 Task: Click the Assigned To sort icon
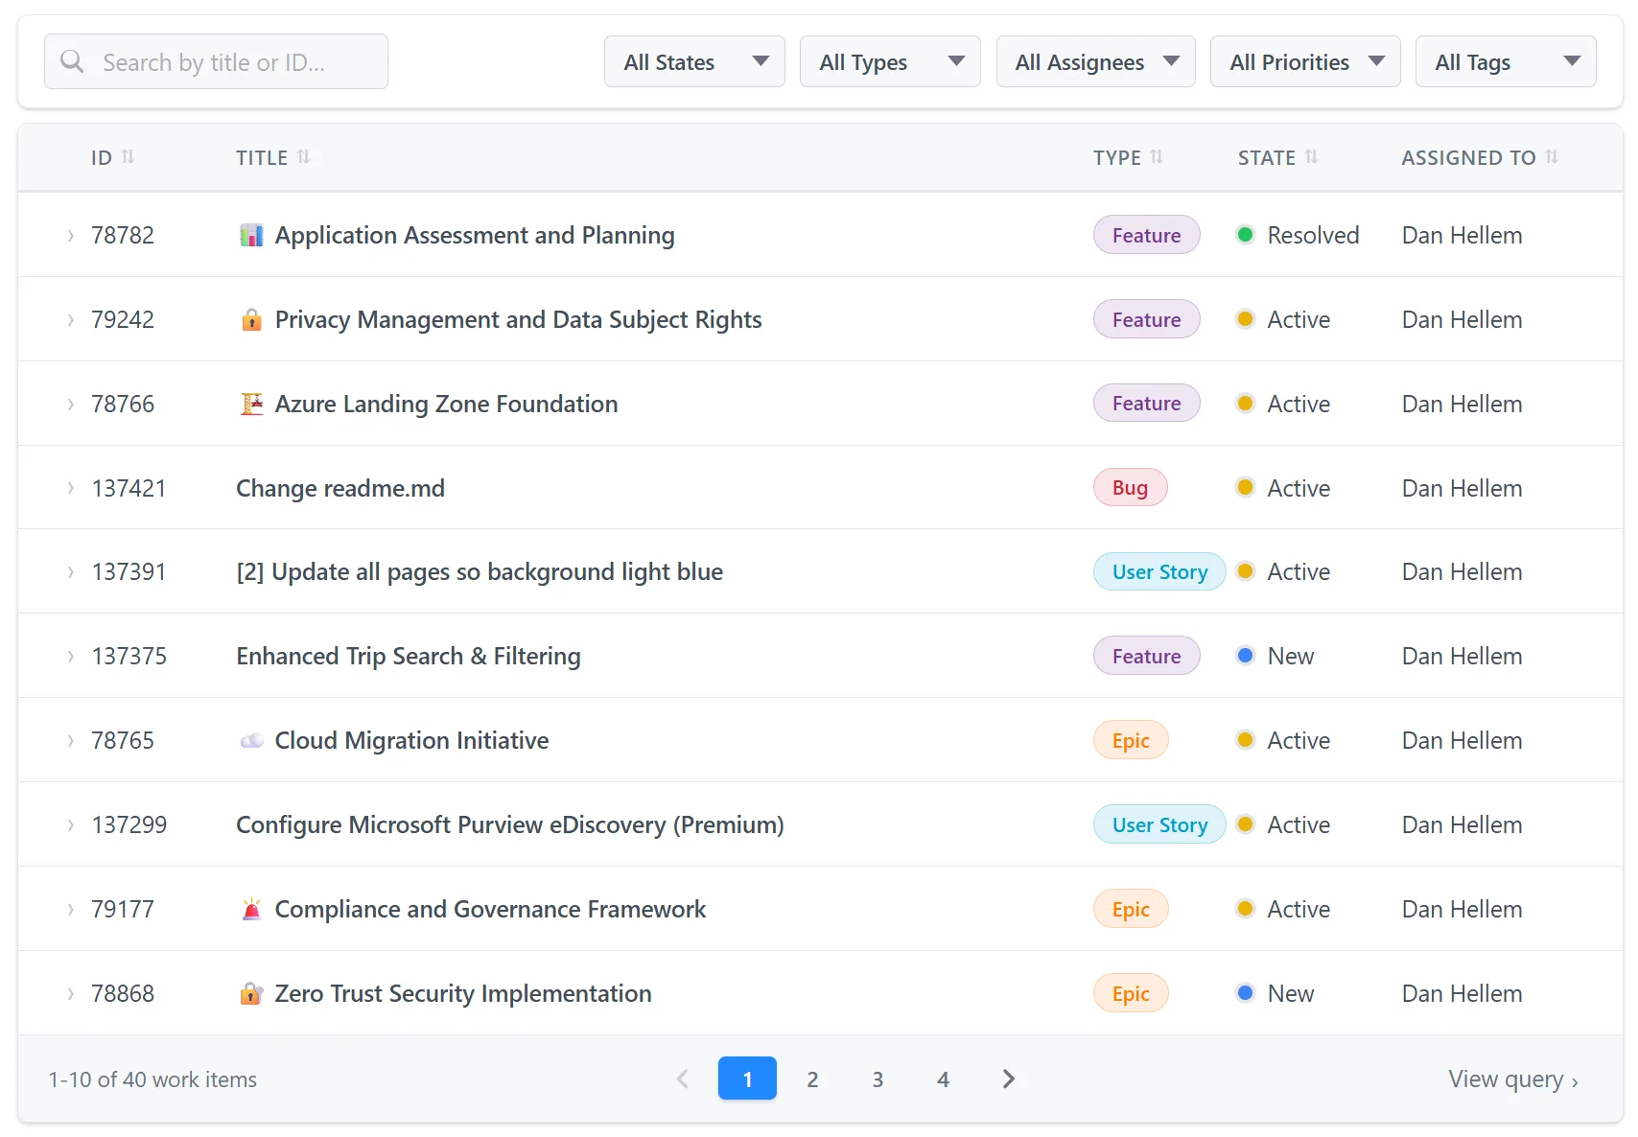point(1552,156)
